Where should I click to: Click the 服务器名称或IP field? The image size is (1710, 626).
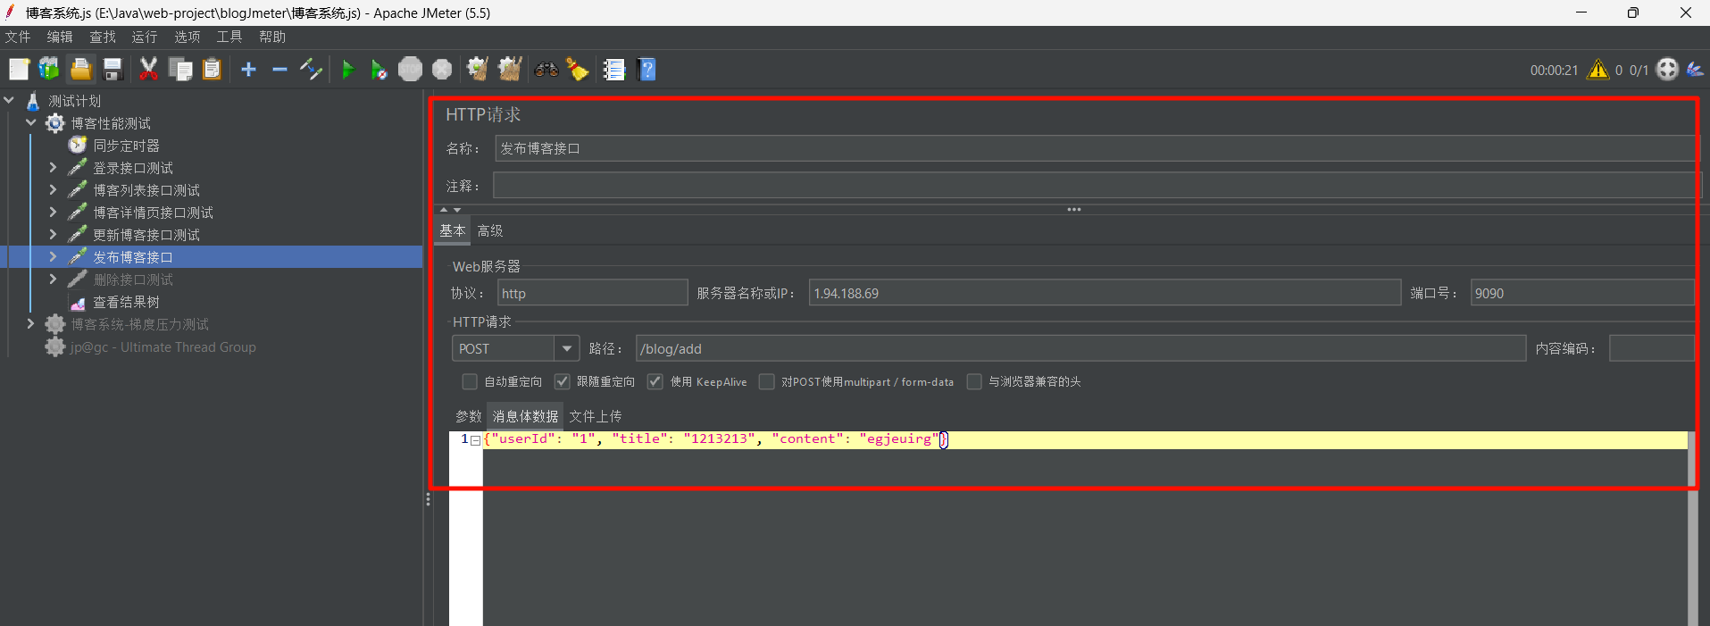[x=1105, y=293]
